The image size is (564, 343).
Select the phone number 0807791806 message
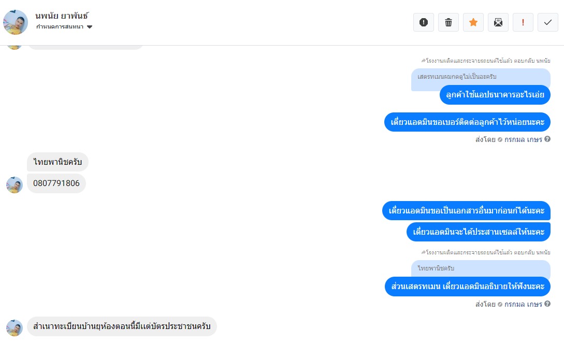click(56, 183)
